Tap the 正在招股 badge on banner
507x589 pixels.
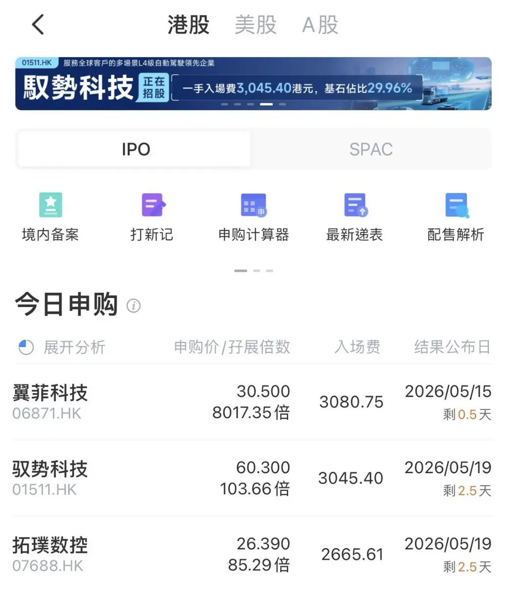[x=154, y=87]
